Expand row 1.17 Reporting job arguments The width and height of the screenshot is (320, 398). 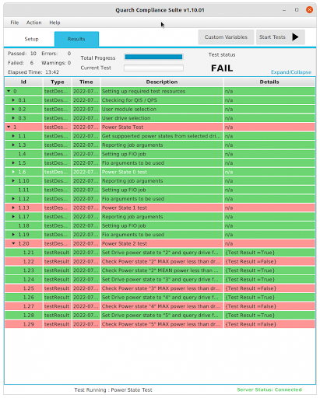[x=13, y=217]
